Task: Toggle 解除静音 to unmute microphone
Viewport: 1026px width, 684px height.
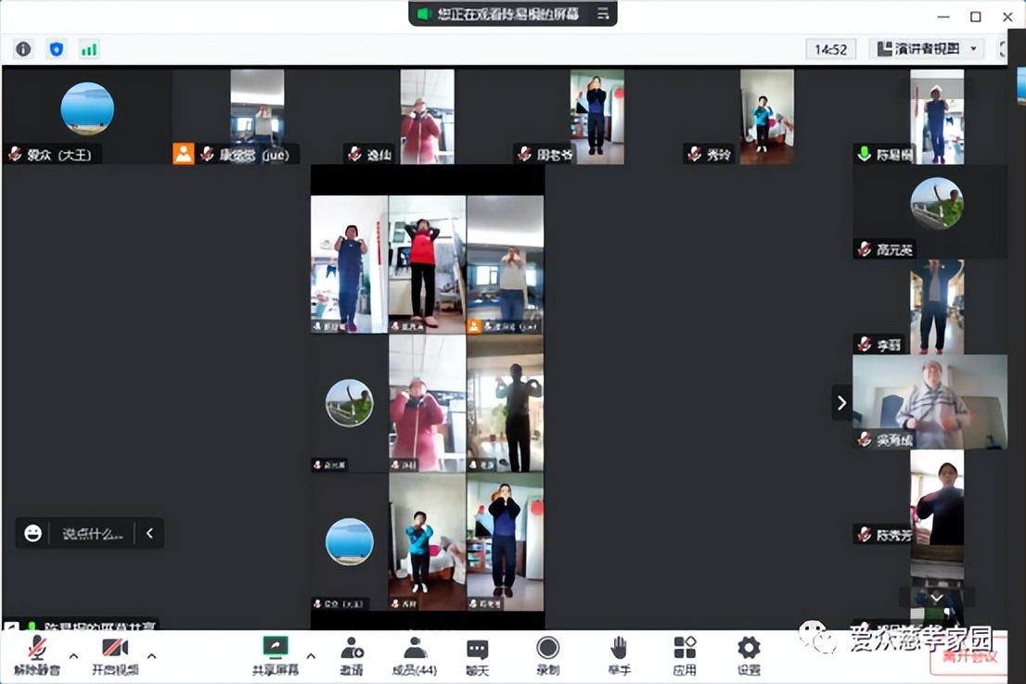Action: [x=37, y=653]
